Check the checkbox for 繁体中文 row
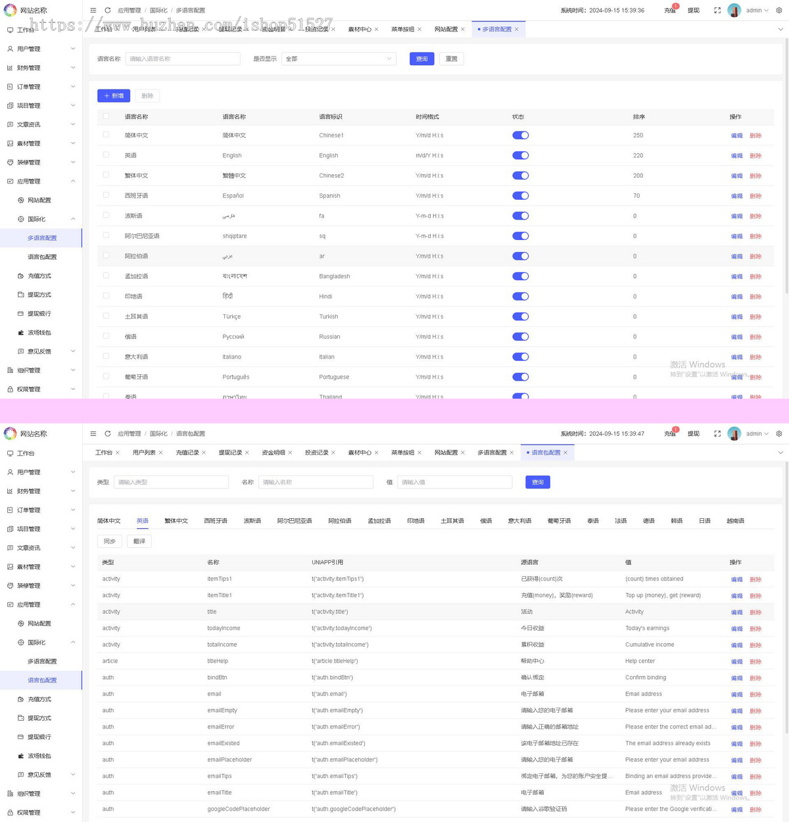 point(106,175)
